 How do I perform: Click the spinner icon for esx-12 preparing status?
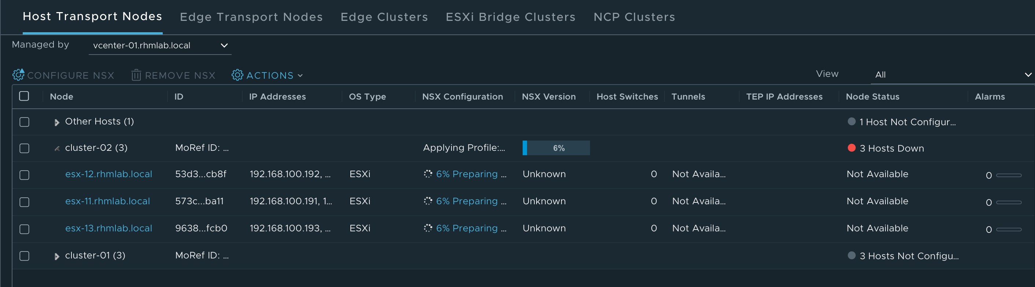tap(428, 174)
